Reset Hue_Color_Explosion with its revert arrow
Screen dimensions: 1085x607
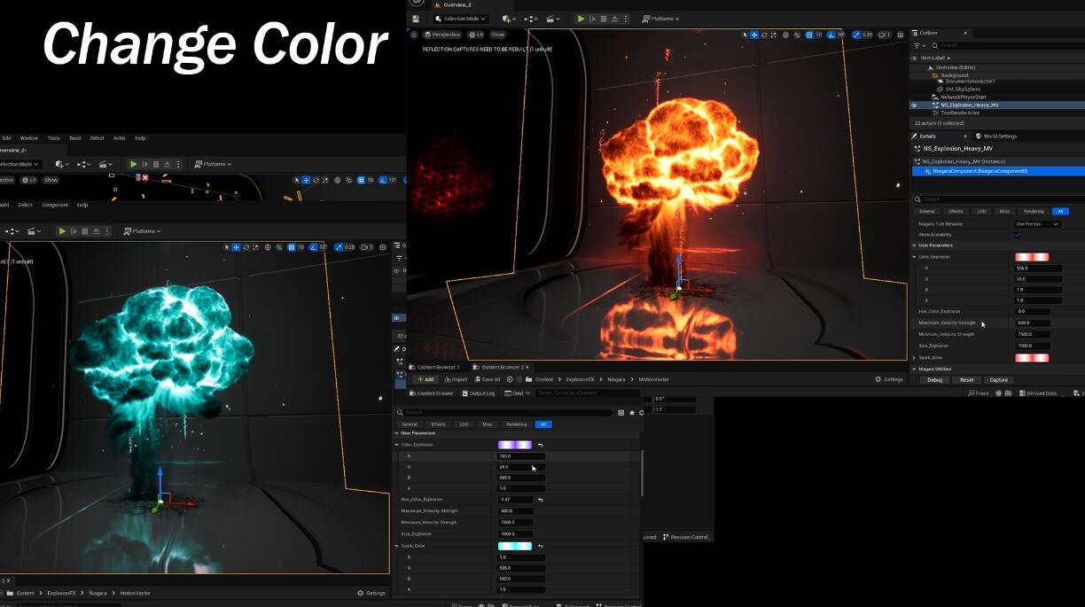pos(540,500)
